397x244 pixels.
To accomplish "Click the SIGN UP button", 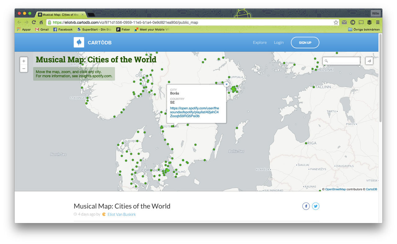I will (305, 42).
